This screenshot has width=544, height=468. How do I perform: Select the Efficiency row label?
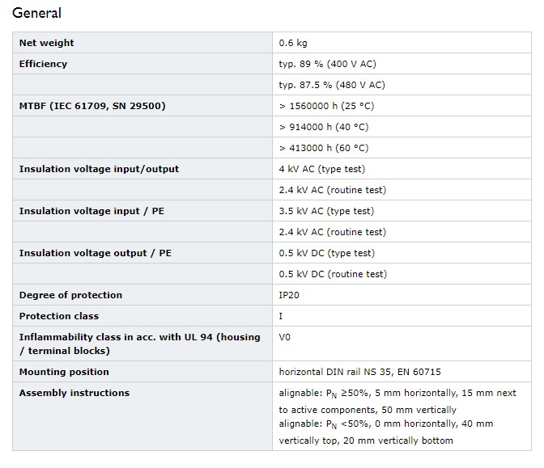pos(43,64)
